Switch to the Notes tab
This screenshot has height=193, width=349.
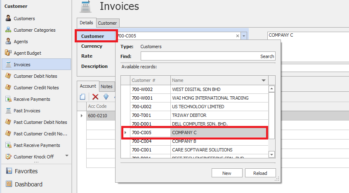tap(106, 86)
